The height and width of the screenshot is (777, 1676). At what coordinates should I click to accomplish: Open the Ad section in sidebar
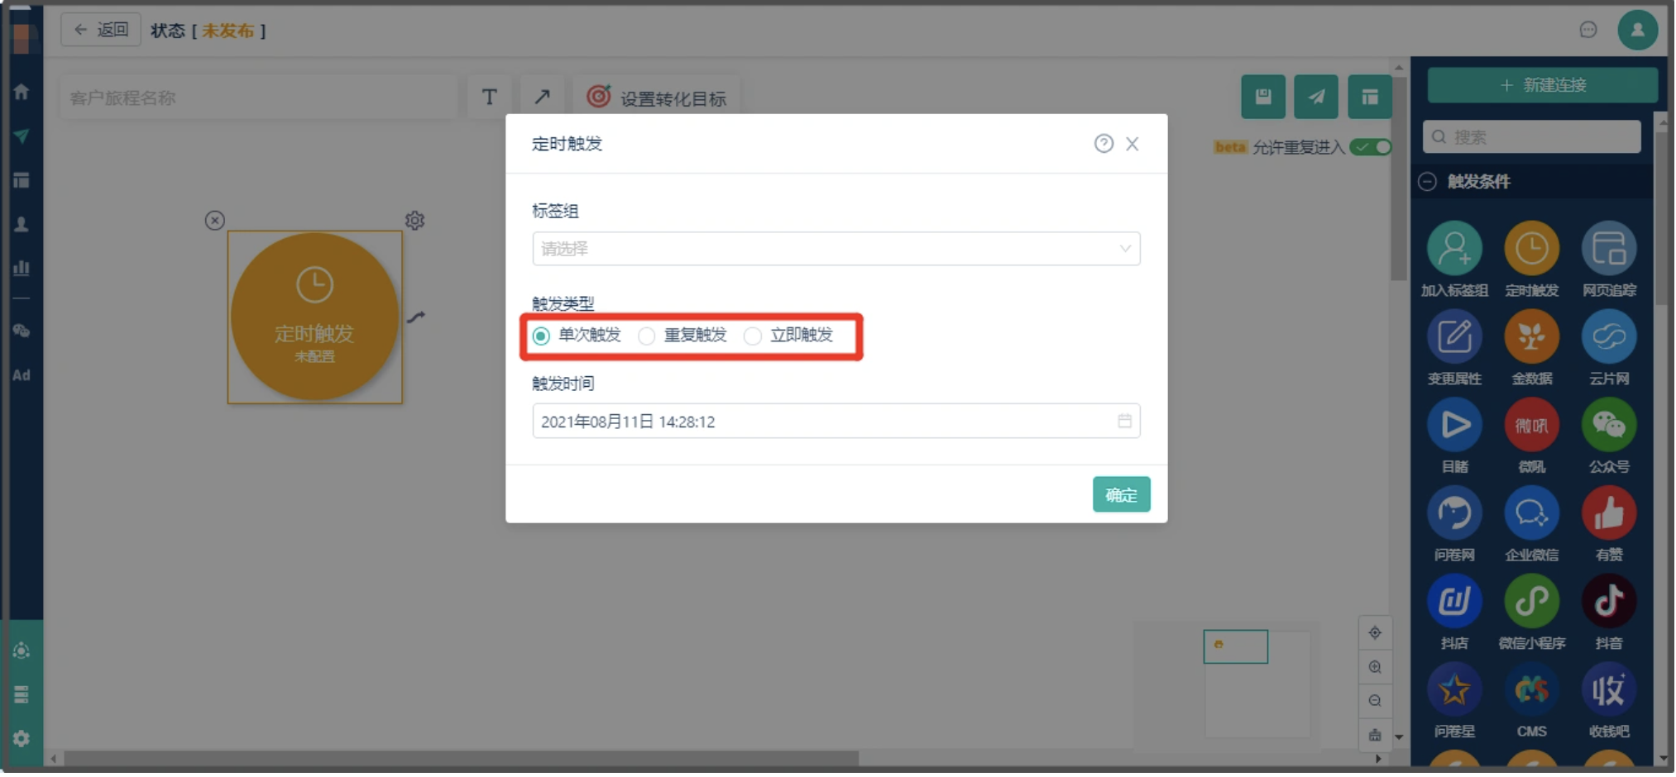(22, 376)
